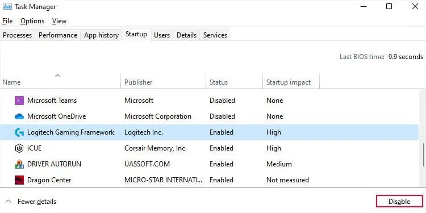
Task: Collapse view with Fewer details chevron
Action: tap(9, 202)
